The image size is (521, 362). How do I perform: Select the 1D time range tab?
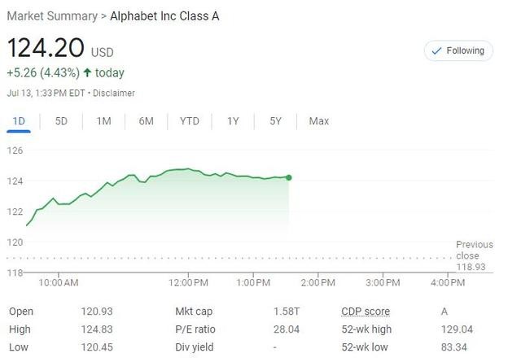pyautogui.click(x=19, y=121)
